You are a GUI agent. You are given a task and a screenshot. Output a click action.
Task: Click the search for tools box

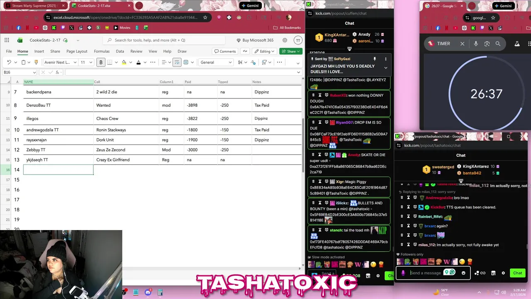coord(164,40)
